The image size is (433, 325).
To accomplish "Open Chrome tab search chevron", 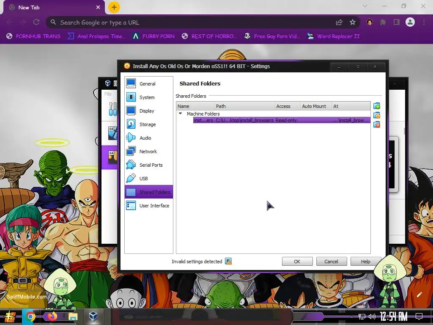I will point(365,6).
